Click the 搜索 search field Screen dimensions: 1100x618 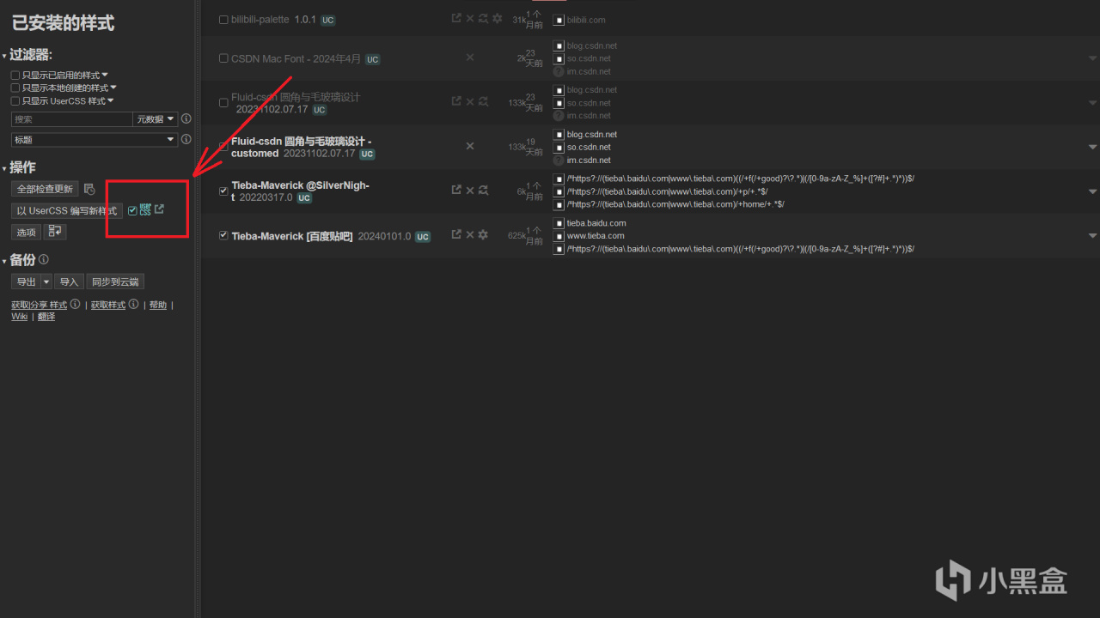71,119
